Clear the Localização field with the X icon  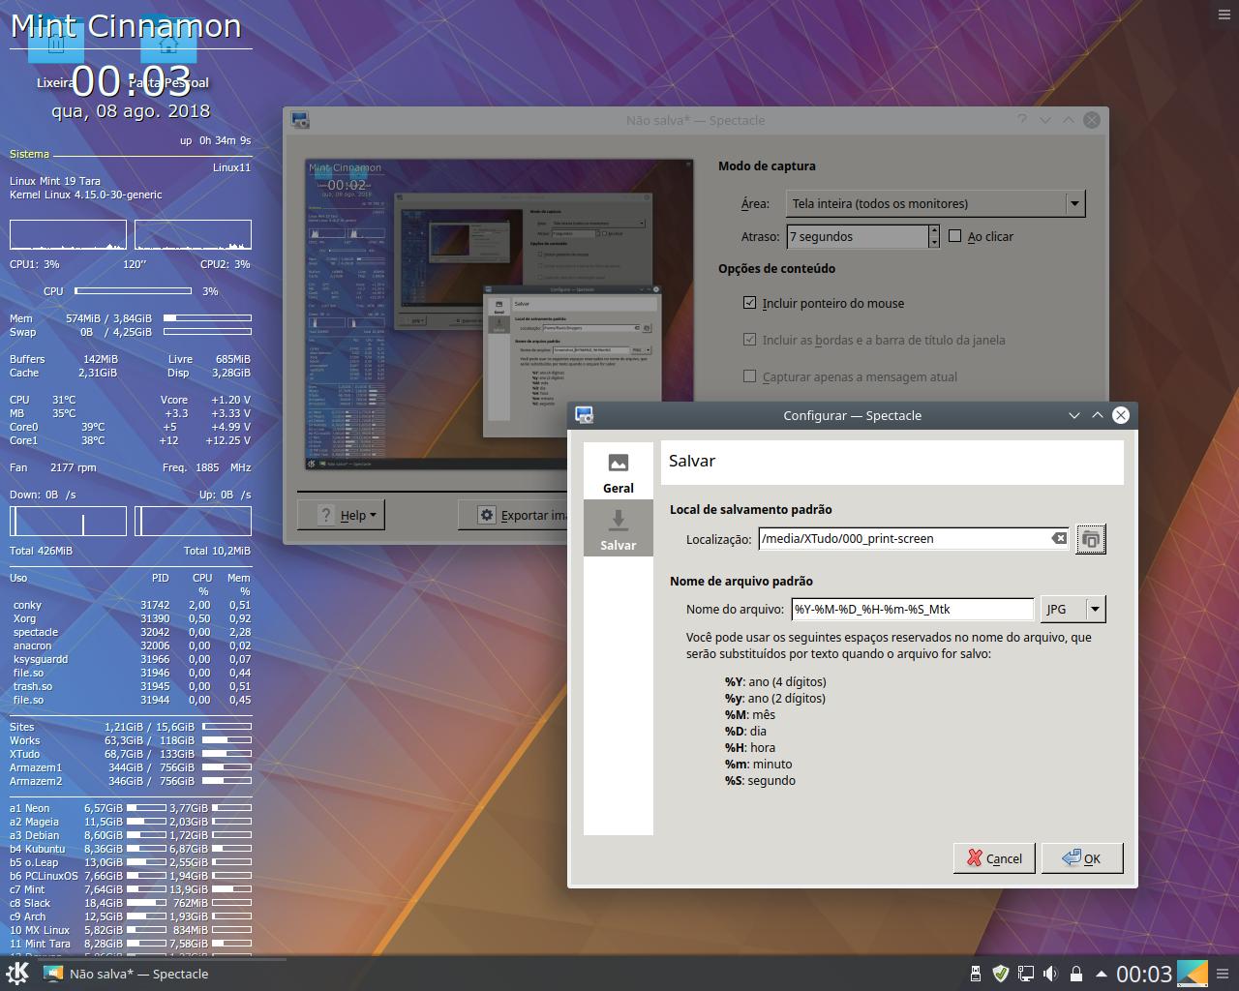point(1057,539)
